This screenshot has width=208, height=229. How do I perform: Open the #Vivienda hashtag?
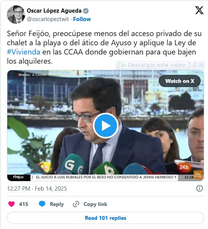coord(23,52)
